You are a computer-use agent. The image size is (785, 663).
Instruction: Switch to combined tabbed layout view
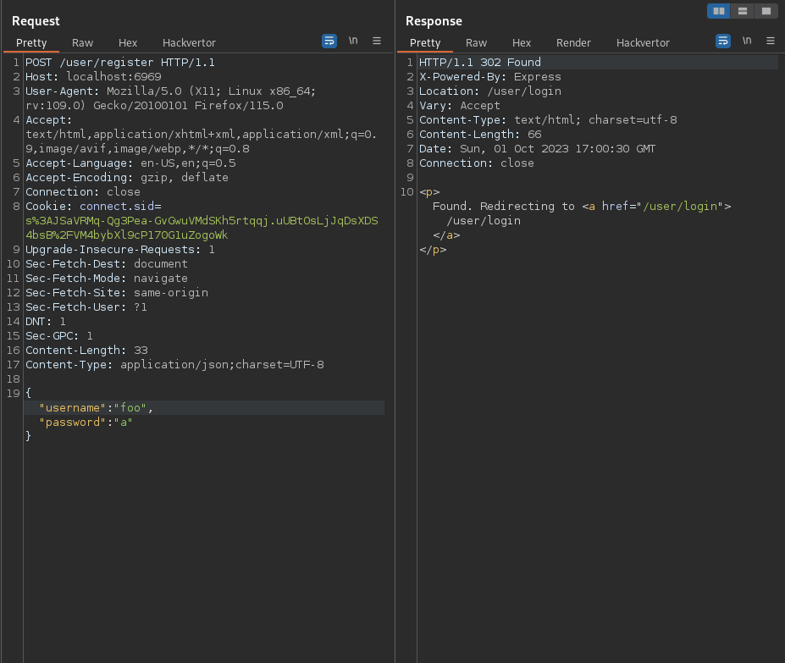(x=766, y=11)
